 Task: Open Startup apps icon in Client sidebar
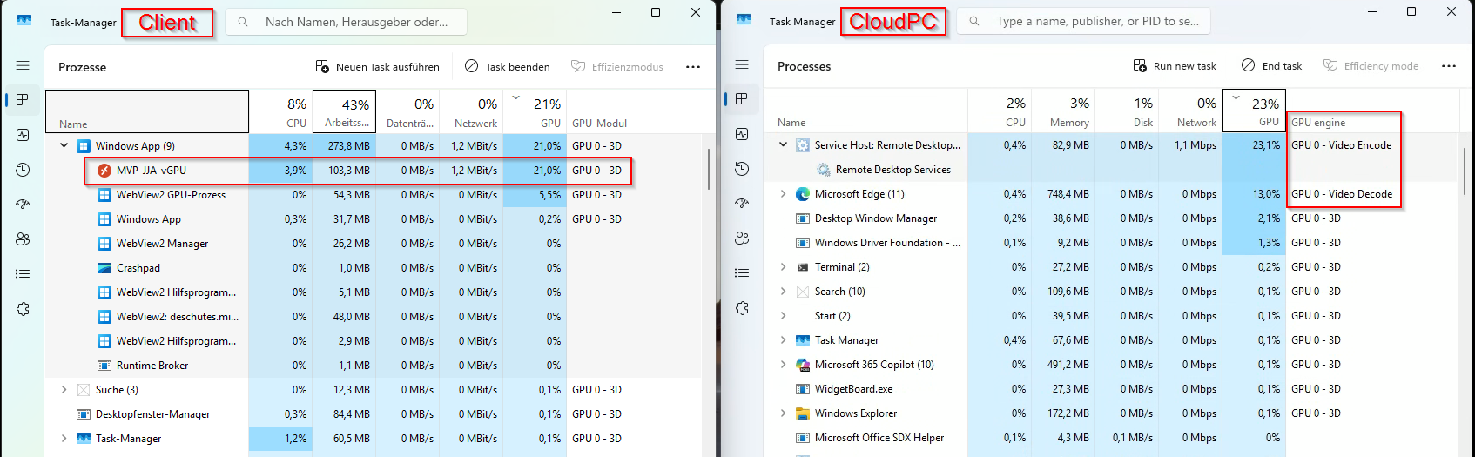click(23, 205)
